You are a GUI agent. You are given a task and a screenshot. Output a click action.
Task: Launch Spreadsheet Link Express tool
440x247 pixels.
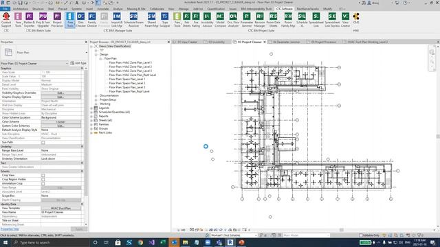332,20
